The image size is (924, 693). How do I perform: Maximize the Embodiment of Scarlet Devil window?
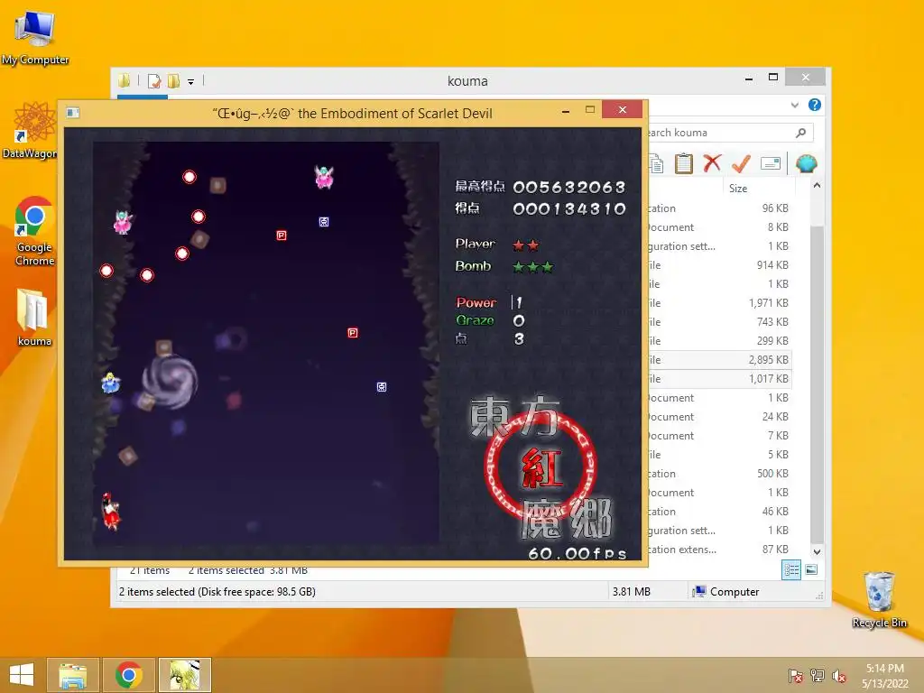point(590,110)
